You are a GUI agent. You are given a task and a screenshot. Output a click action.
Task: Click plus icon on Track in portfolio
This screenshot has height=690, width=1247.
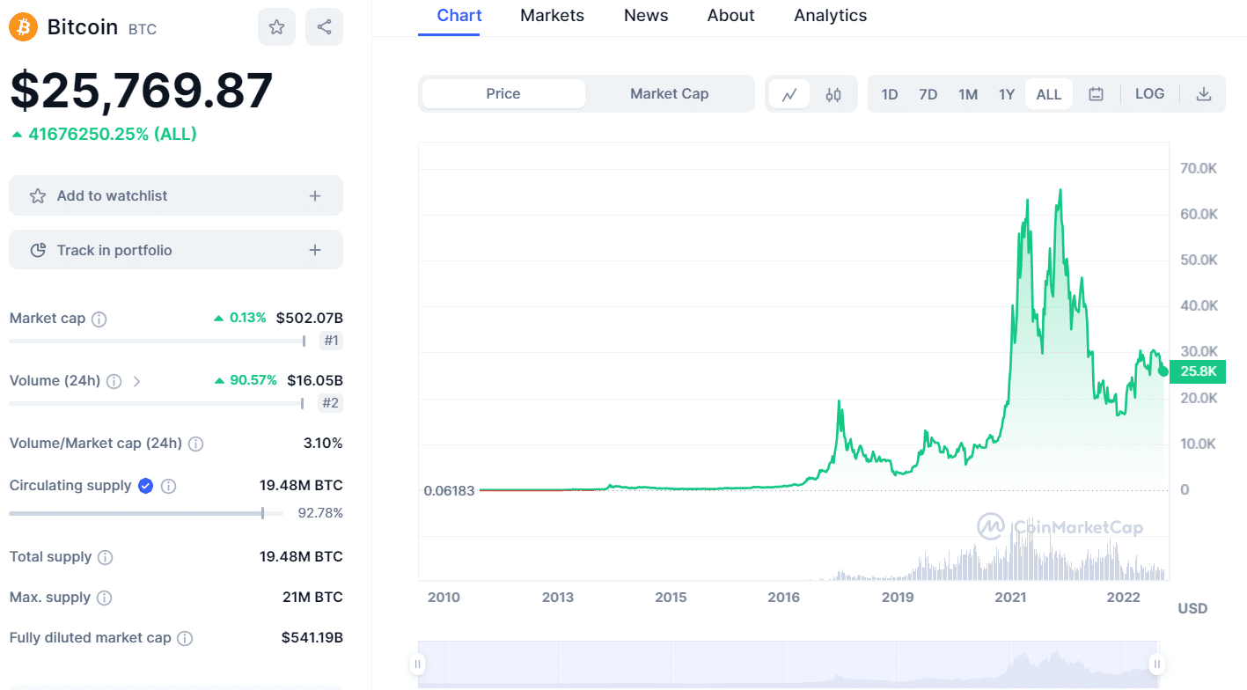315,250
